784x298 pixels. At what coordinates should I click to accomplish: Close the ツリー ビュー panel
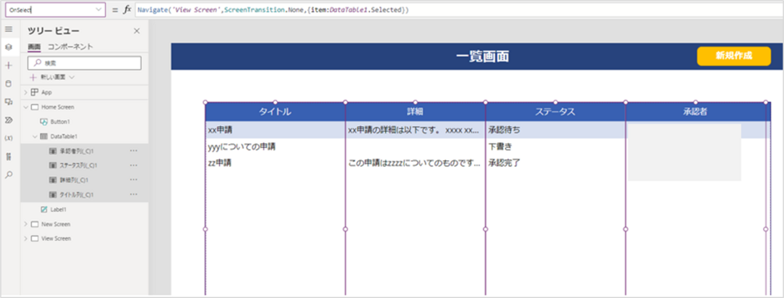(137, 31)
